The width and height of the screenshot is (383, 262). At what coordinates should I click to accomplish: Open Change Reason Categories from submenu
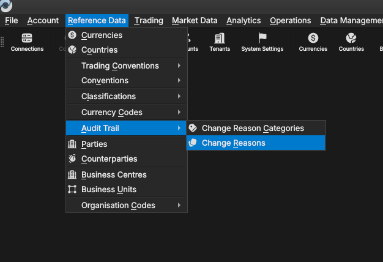(x=256, y=128)
